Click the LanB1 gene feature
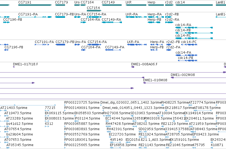 pos(221,5)
